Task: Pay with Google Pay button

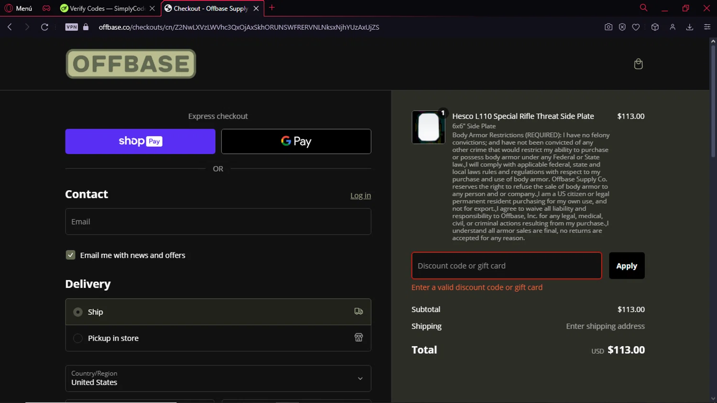Action: pyautogui.click(x=296, y=142)
